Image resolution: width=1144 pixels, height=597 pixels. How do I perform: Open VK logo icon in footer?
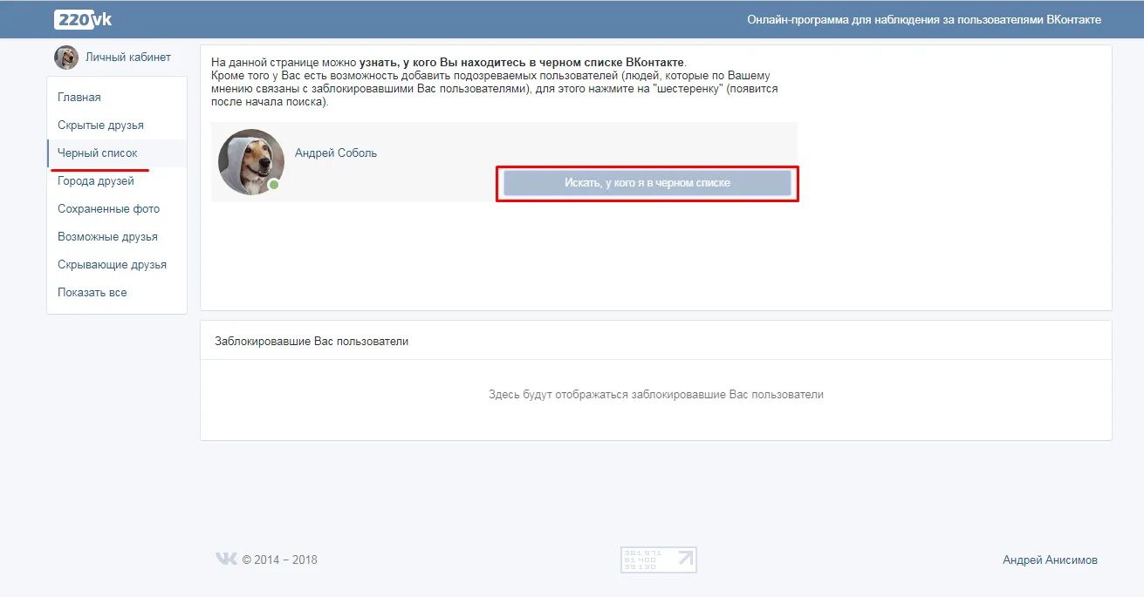pyautogui.click(x=226, y=559)
